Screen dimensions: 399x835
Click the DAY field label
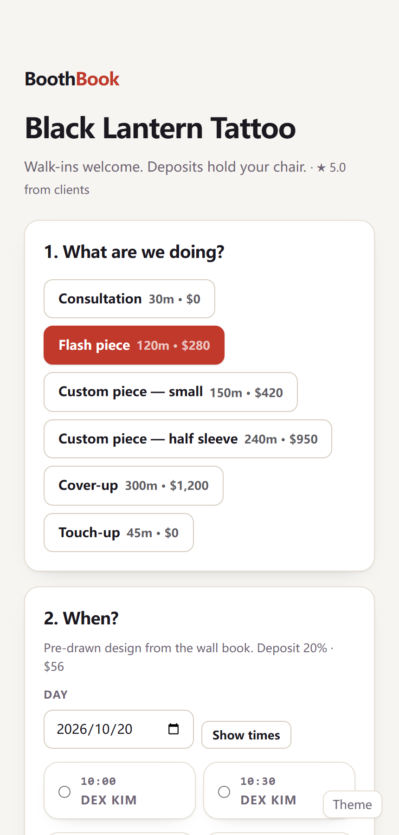pos(56,694)
